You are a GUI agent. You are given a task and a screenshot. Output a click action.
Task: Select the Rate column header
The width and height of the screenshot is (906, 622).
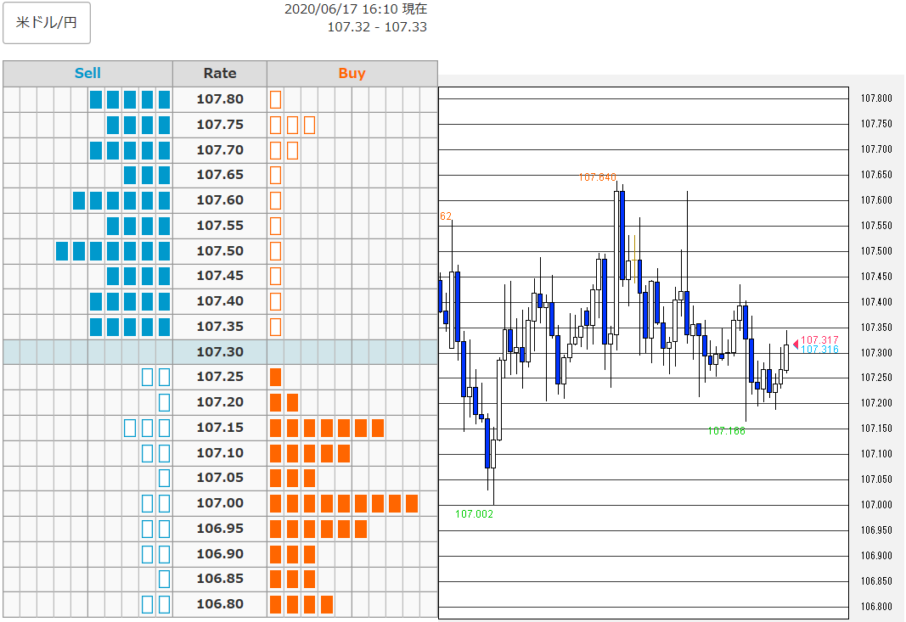(220, 73)
